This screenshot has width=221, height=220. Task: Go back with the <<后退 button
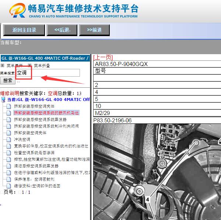62,30
